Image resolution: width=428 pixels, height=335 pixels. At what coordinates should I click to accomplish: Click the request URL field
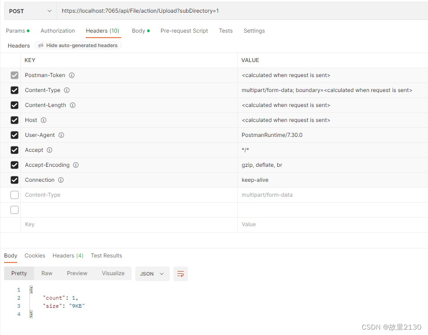point(242,11)
